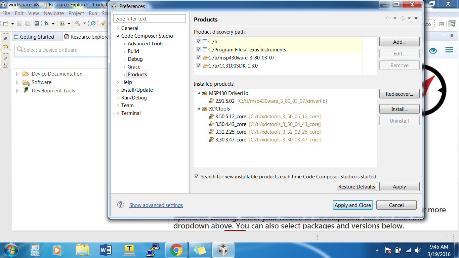Click Apply and Close button
Image resolution: width=459 pixels, height=258 pixels.
pos(353,205)
